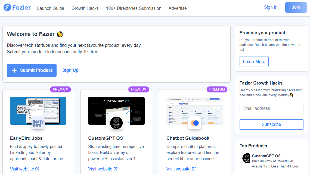Click the CustomGPT OS avatar in Top Products

click(x=246, y=158)
